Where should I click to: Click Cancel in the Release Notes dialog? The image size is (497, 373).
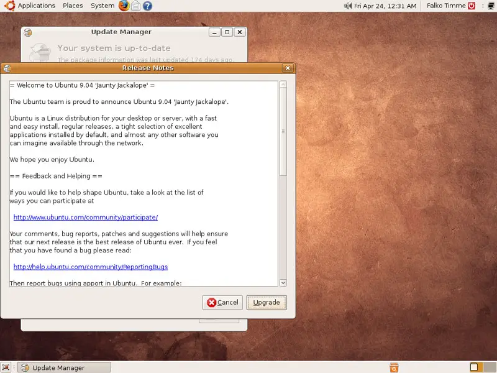[222, 303]
